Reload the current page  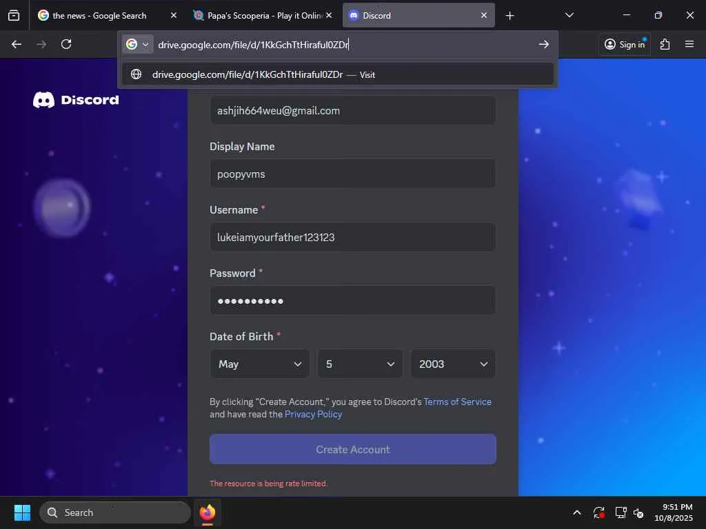click(x=66, y=44)
